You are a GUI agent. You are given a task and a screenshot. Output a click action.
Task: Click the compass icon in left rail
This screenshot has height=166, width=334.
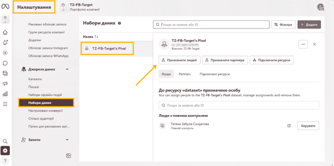[x=5, y=53]
